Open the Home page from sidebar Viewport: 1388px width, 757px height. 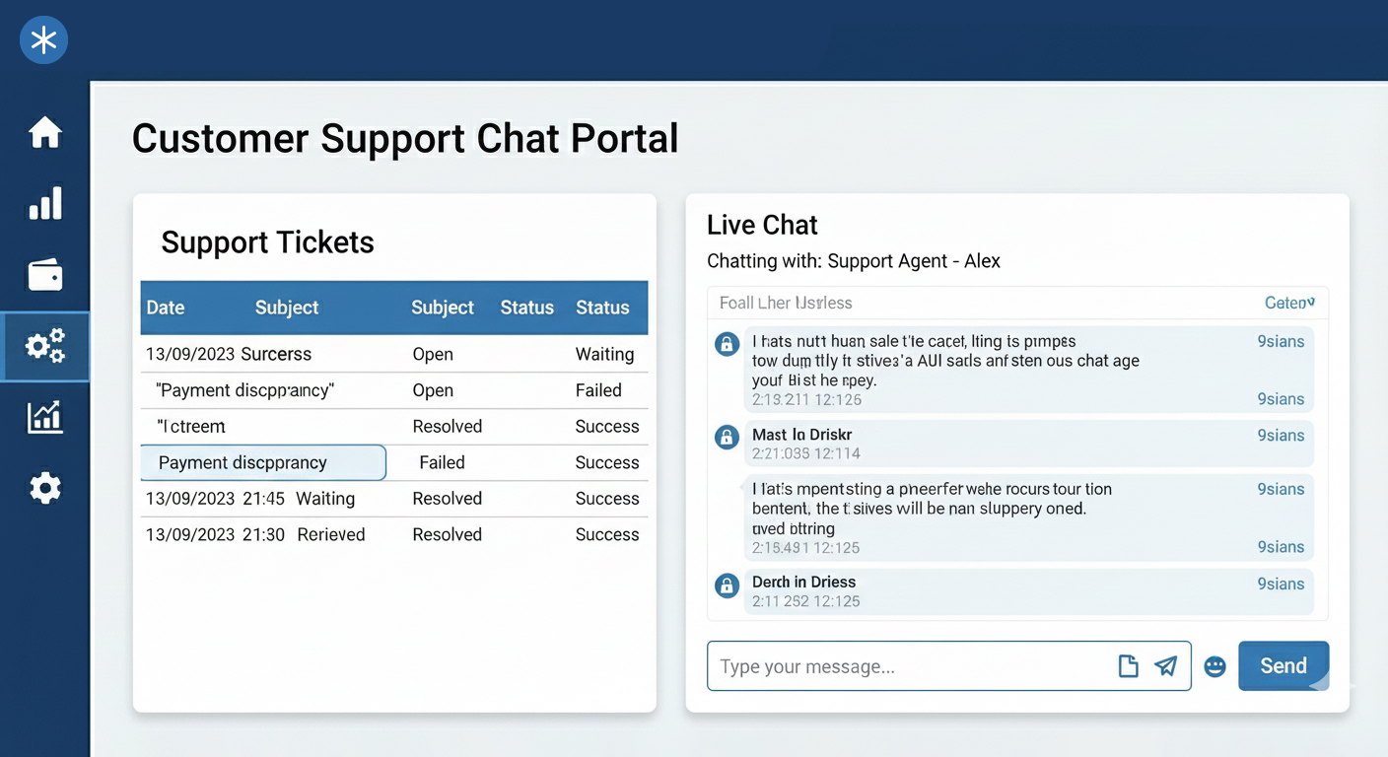45,132
